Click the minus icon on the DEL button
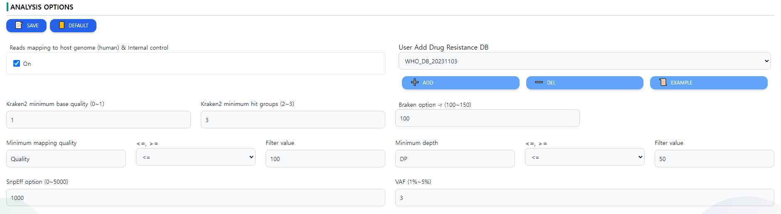Screen dimensions: 781x214 (x=539, y=82)
